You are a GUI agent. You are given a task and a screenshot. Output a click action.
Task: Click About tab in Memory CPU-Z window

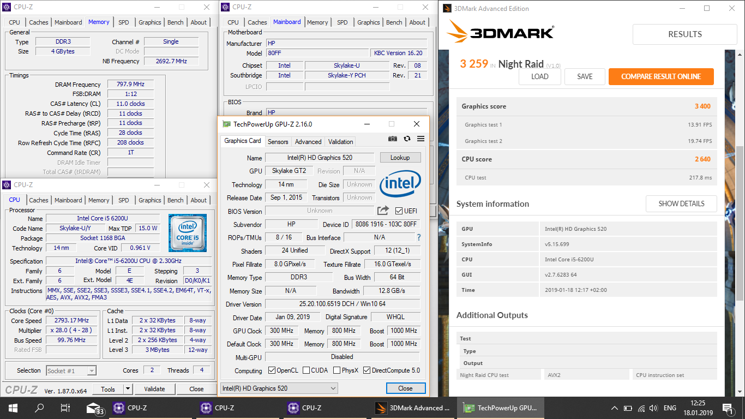pos(199,22)
